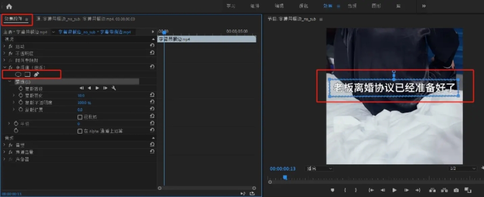Add marker in the Program monitor

point(332,190)
